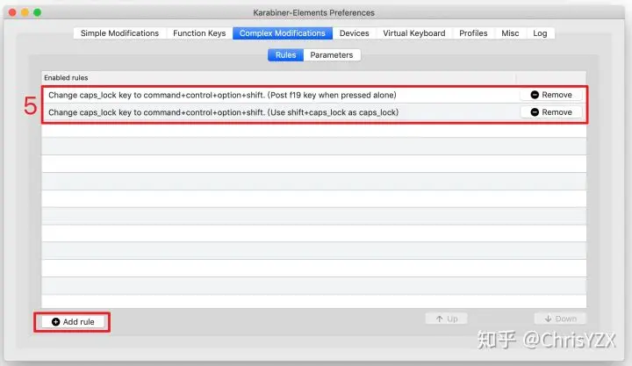The height and width of the screenshot is (366, 632).
Task: Open the Profiles tab
Action: click(473, 33)
